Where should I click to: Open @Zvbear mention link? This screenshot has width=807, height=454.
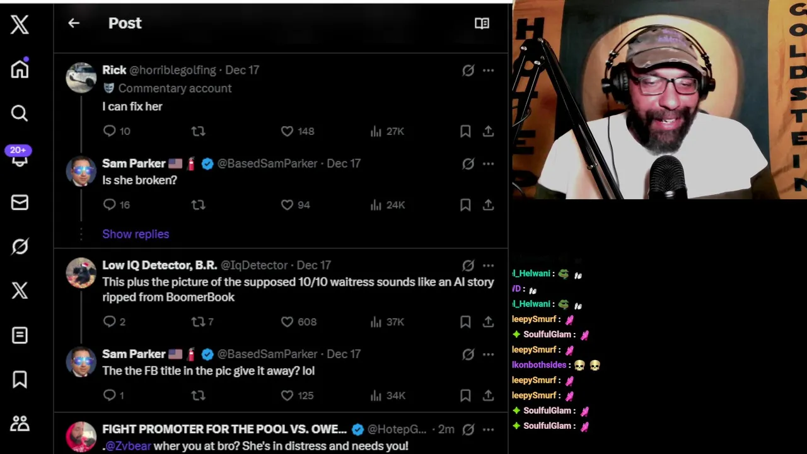coord(128,446)
